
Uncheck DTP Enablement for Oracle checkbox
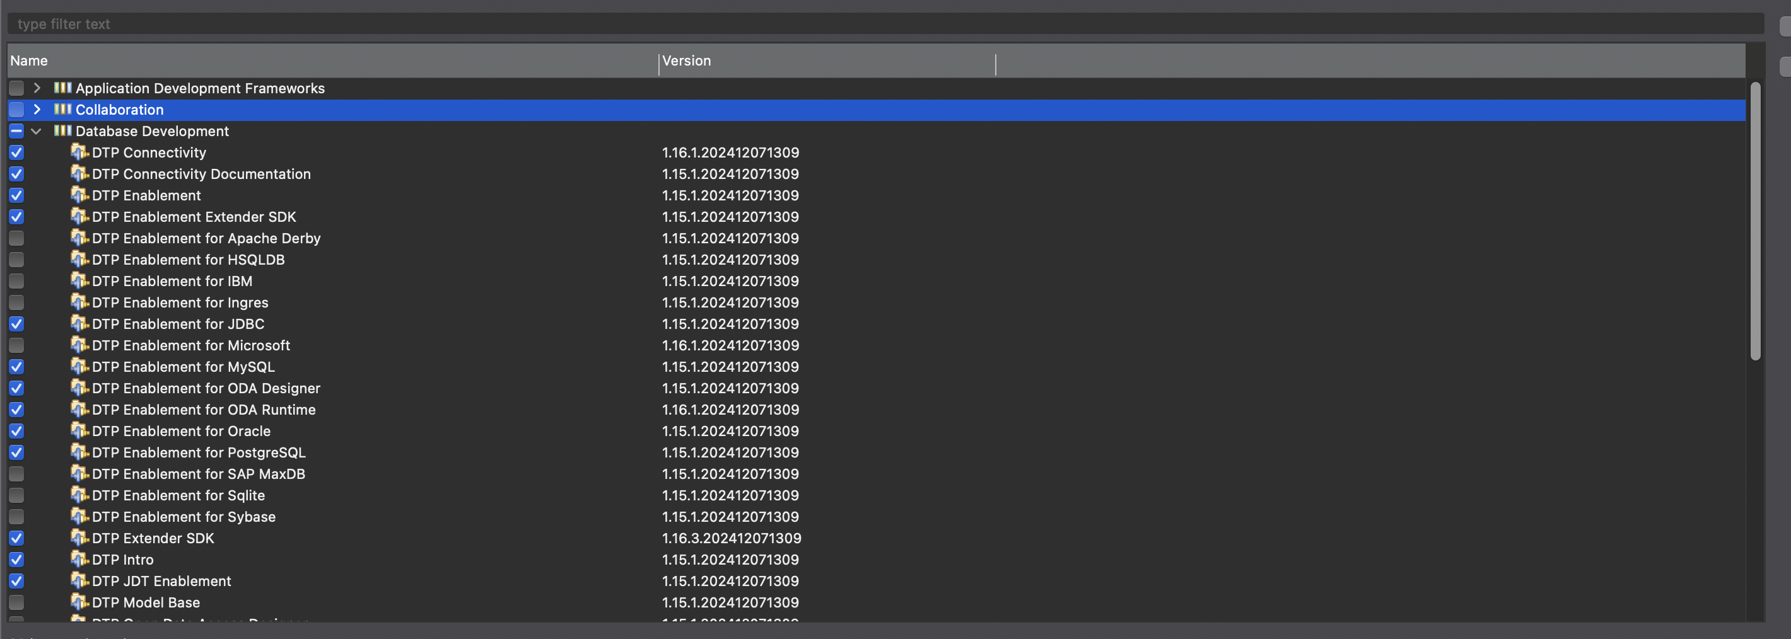pos(16,431)
